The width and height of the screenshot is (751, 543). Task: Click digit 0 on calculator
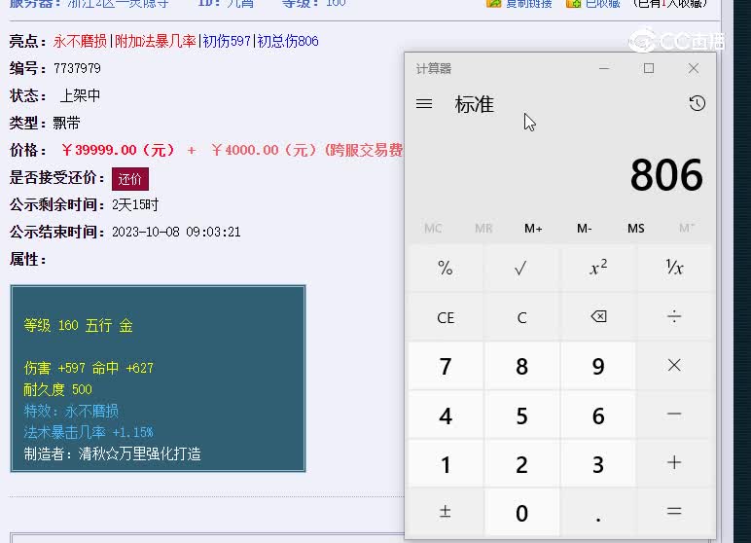(521, 513)
